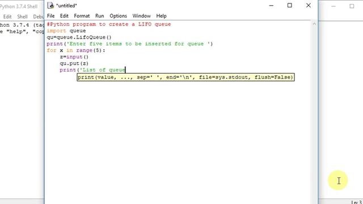Click the untitled window document icon
This screenshot has width=363, height=204.
pyautogui.click(x=50, y=5)
